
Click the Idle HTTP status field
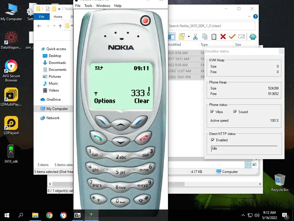tap(244, 149)
